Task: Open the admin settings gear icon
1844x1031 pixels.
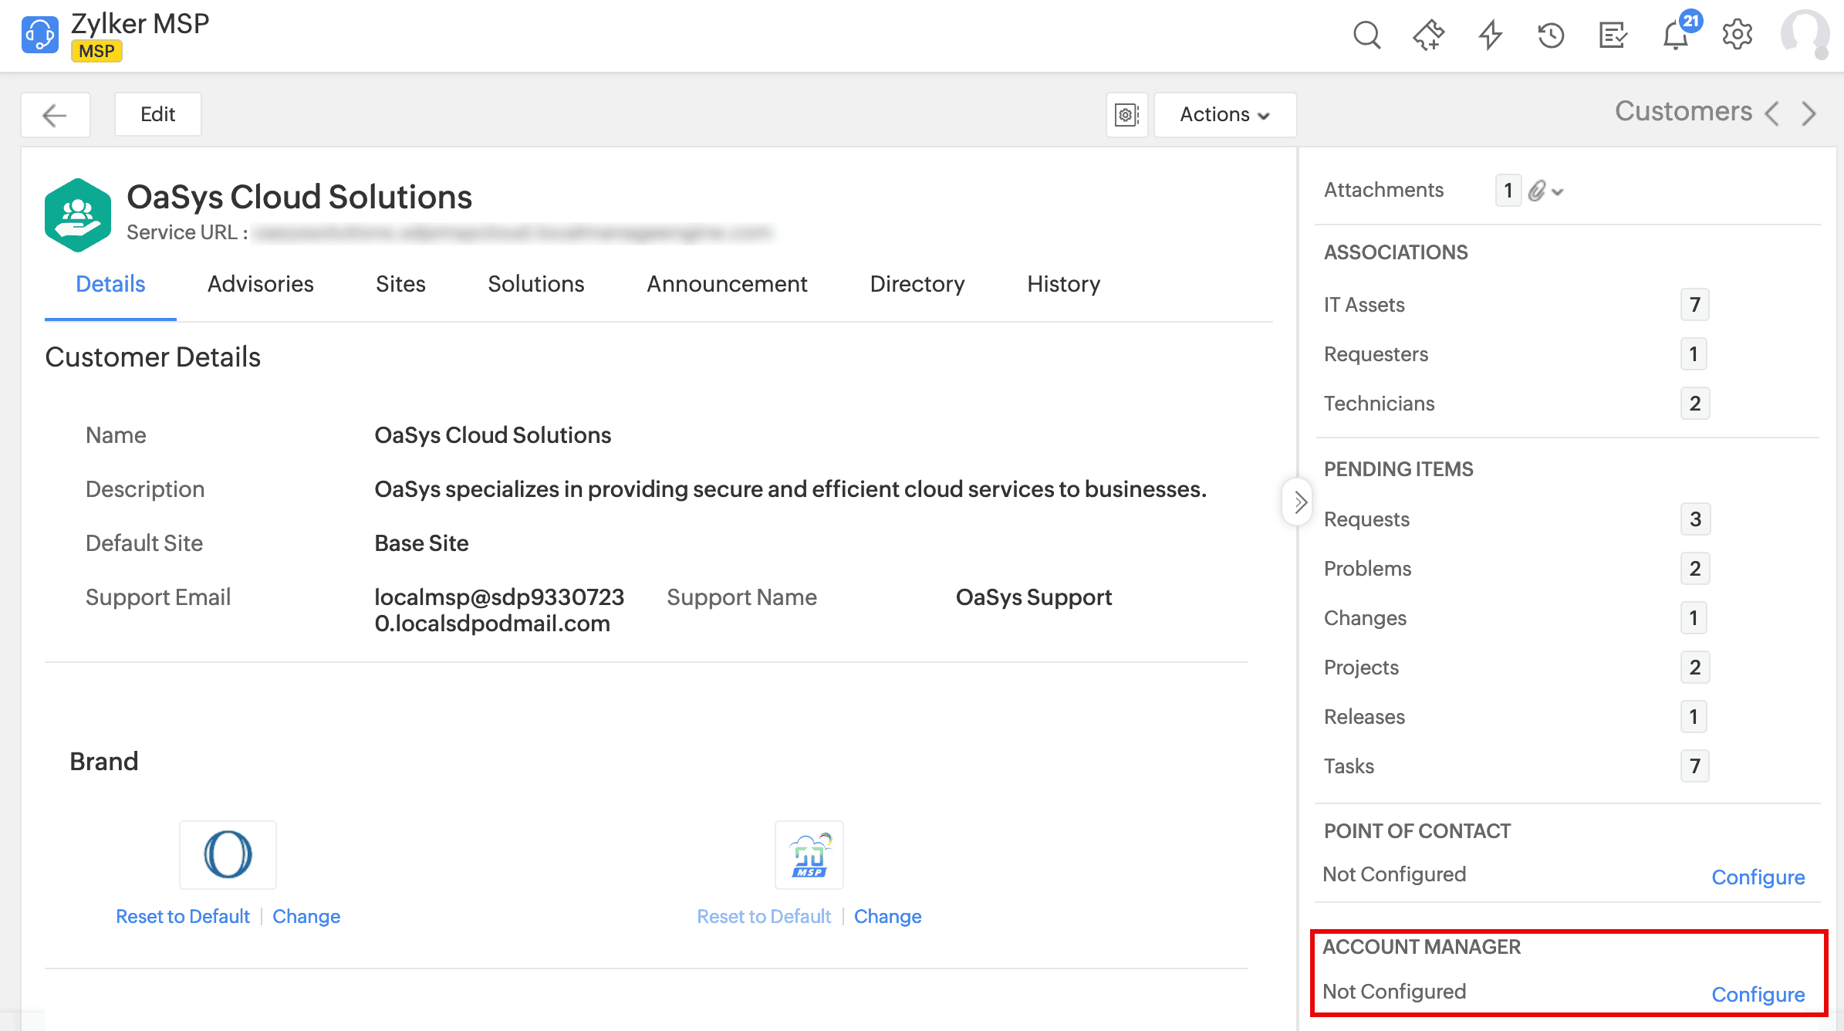Action: point(1737,35)
